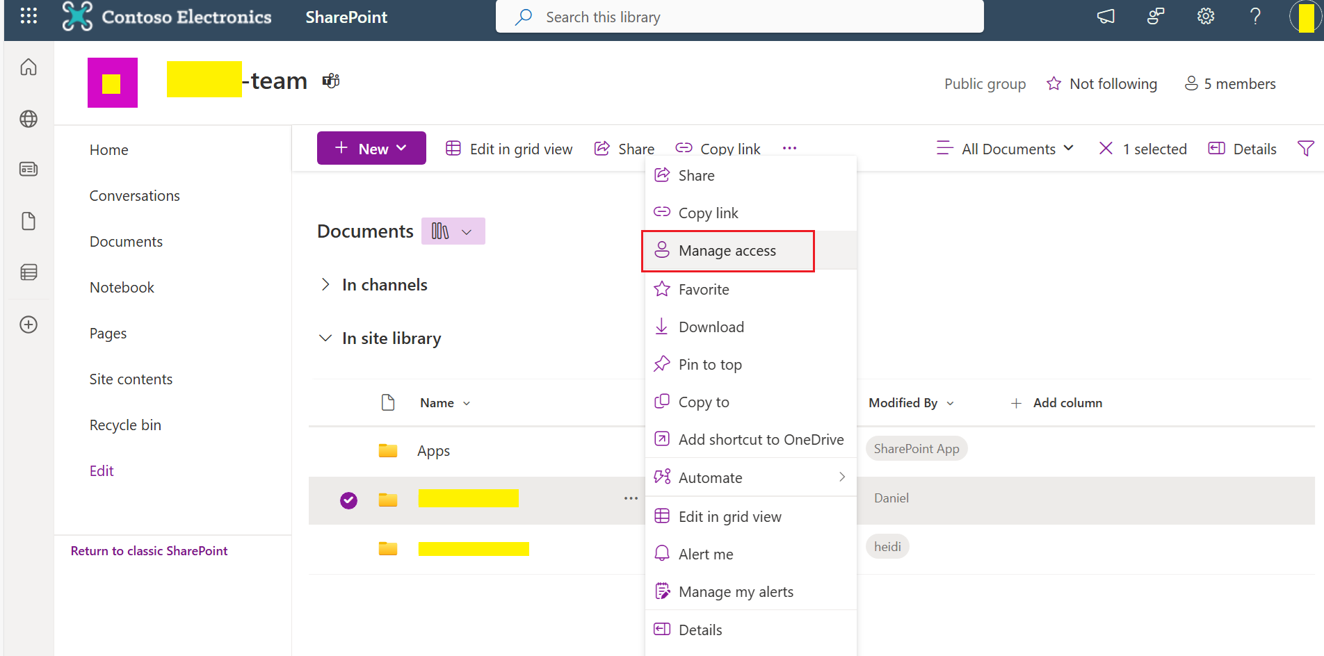The width and height of the screenshot is (1324, 656).
Task: Click the Create plus circle icon
Action: click(29, 325)
